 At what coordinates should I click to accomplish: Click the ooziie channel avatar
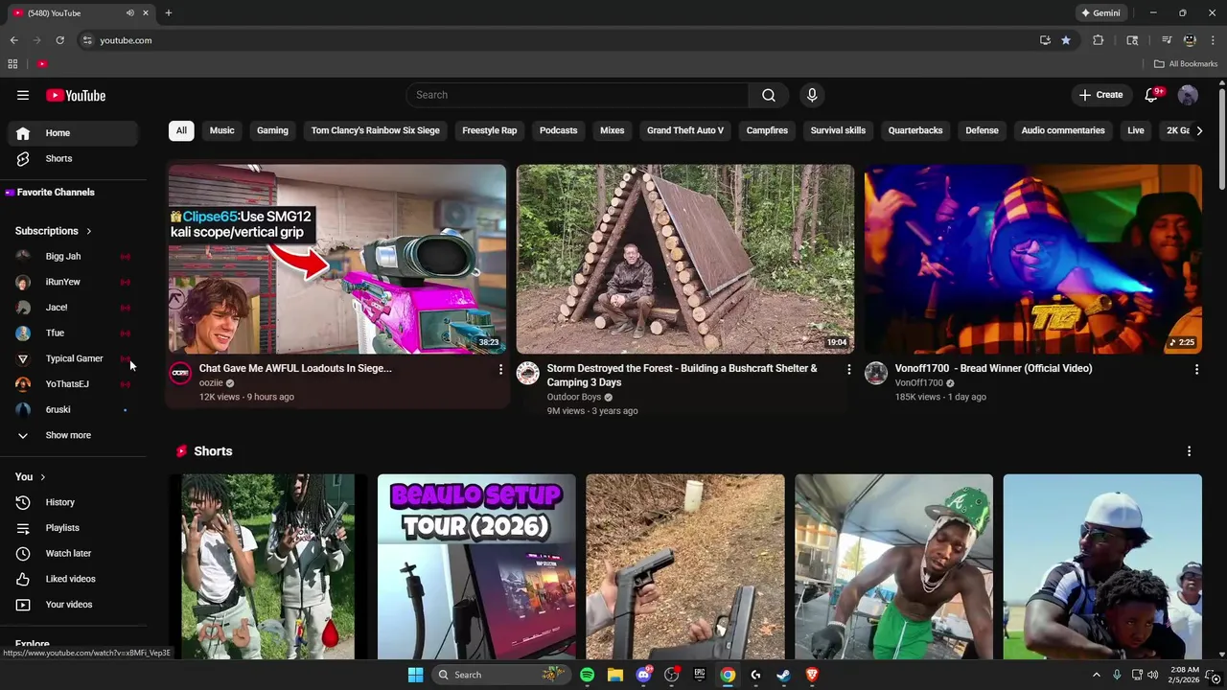(x=180, y=374)
